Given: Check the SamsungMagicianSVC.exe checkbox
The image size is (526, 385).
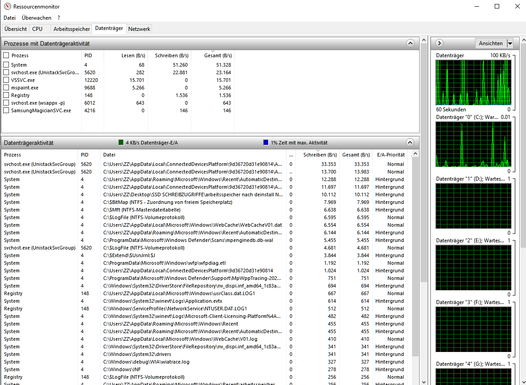Looking at the screenshot, I should (x=6, y=110).
